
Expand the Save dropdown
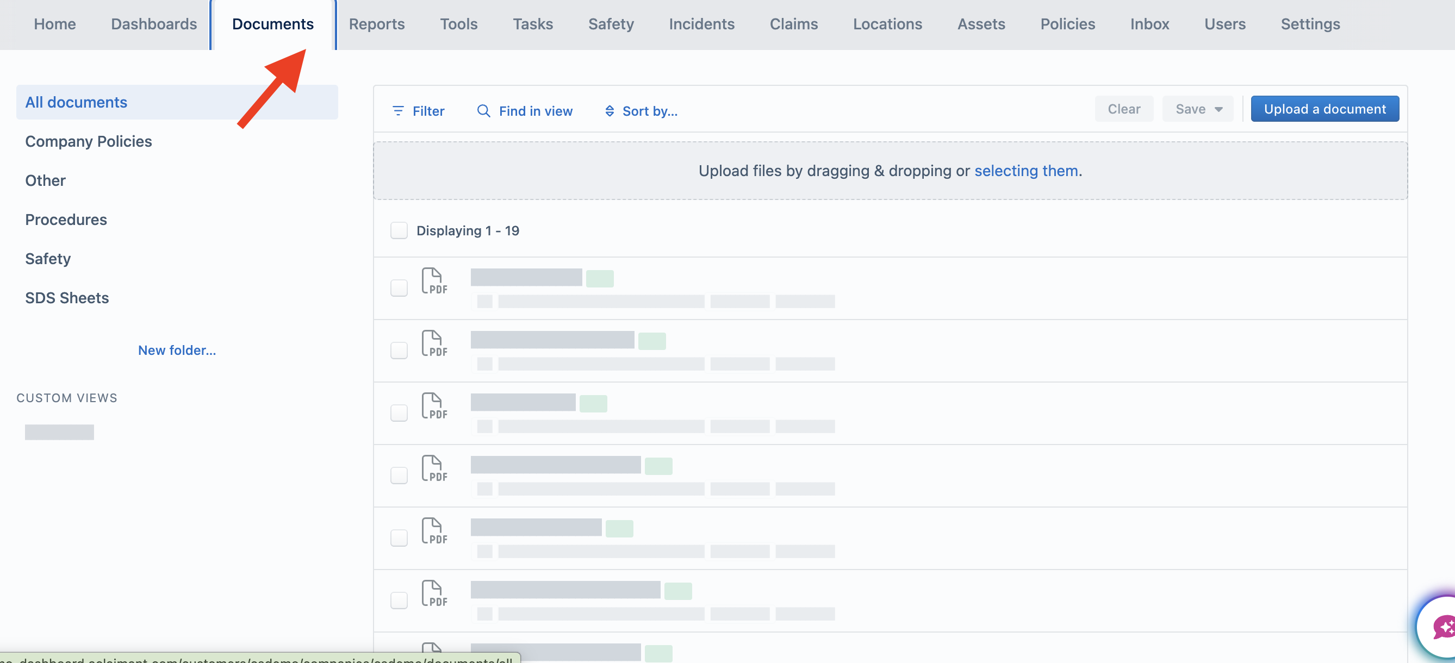(x=1198, y=109)
